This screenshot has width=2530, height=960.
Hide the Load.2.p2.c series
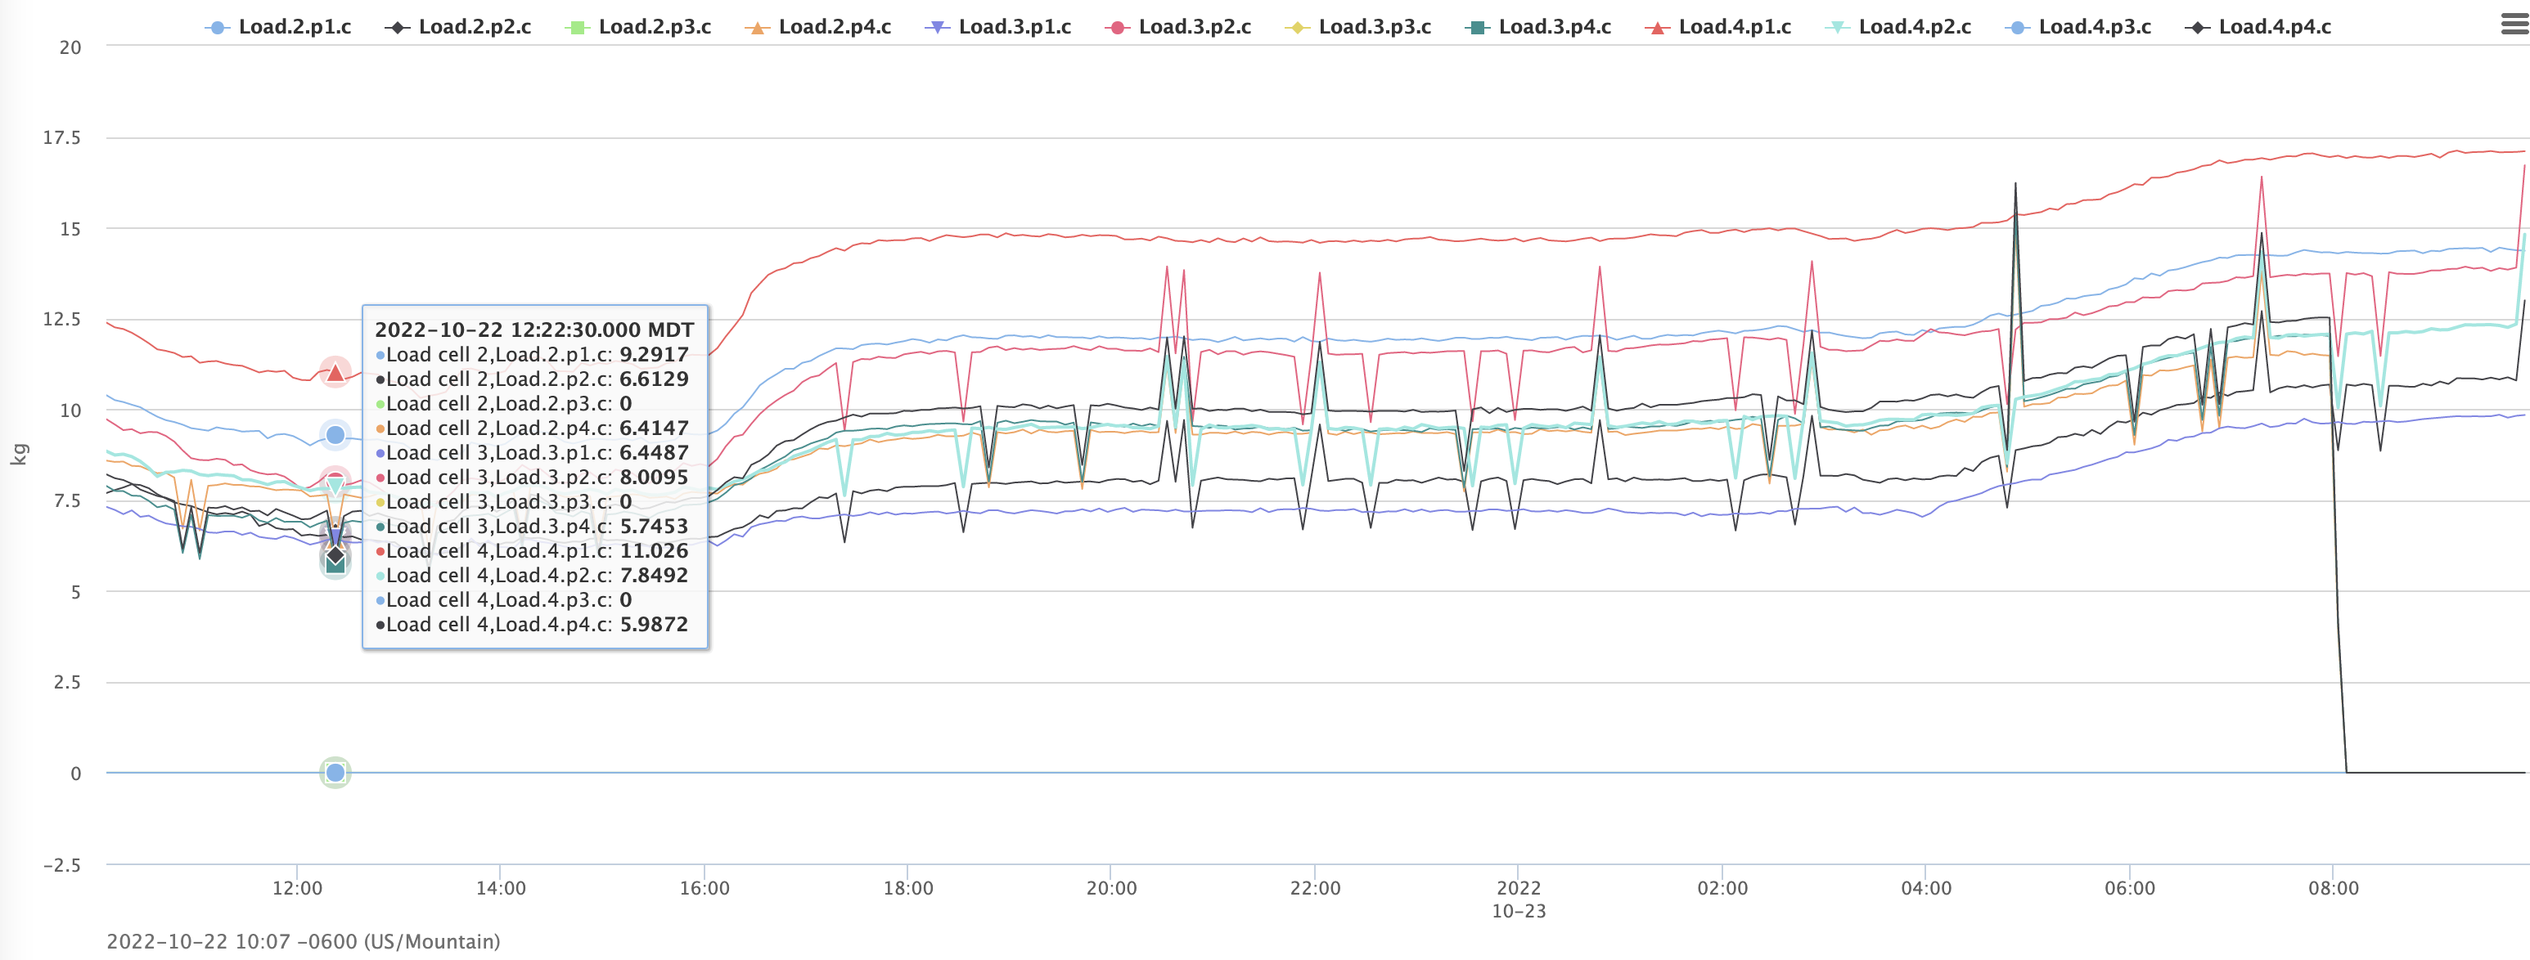click(x=474, y=26)
